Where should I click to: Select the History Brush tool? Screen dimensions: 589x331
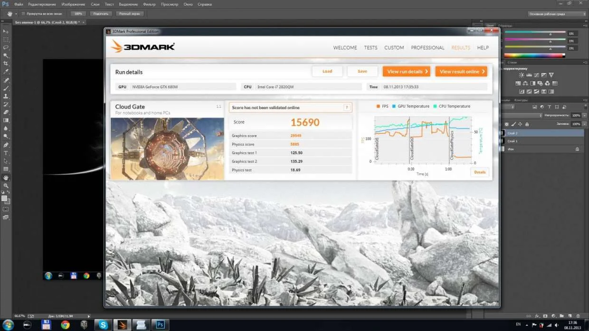tap(6, 104)
